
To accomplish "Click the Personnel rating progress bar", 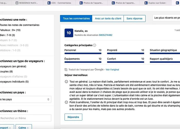I will [x=83, y=54].
